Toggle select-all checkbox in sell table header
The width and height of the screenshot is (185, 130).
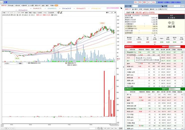click(126, 92)
